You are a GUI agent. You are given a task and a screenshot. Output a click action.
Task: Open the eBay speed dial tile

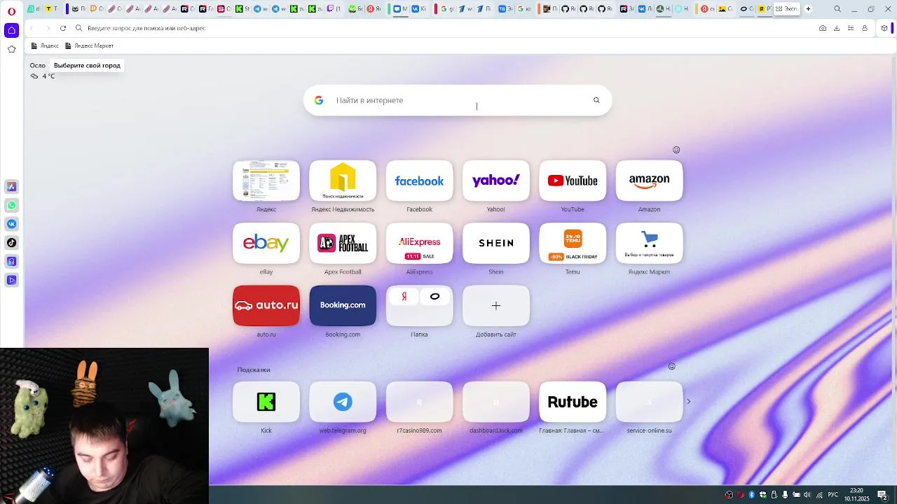click(x=266, y=243)
